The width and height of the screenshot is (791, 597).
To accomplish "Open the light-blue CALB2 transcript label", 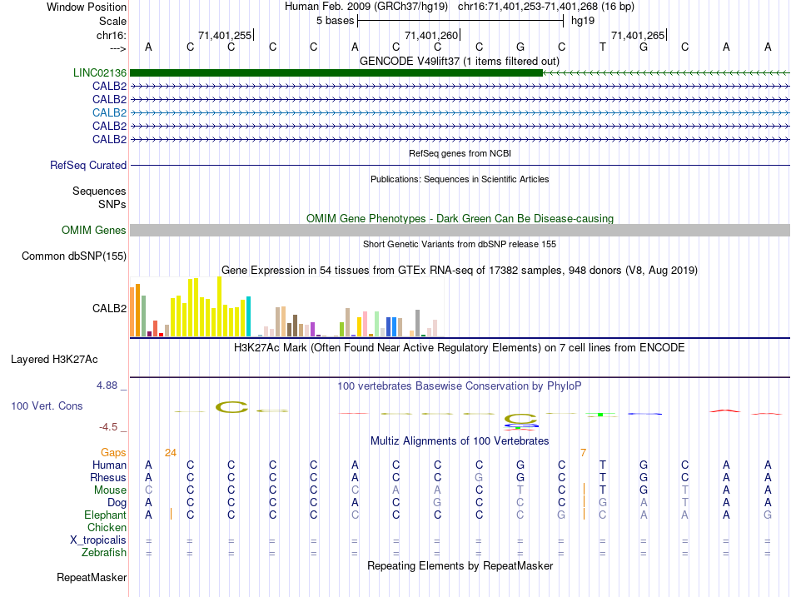I will pyautogui.click(x=109, y=112).
